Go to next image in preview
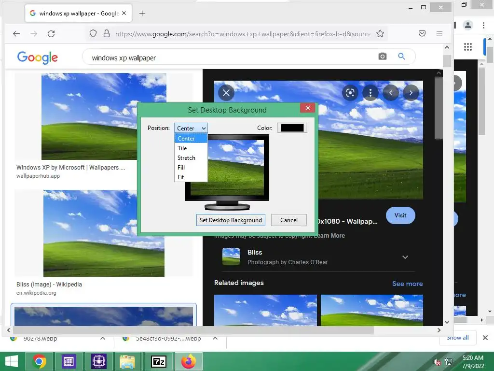The width and height of the screenshot is (494, 371). (x=411, y=93)
